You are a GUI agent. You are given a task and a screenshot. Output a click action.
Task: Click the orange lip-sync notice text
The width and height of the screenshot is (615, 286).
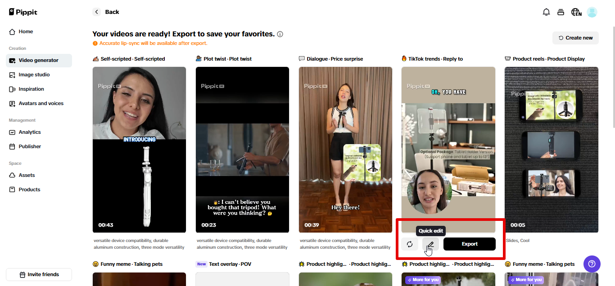[x=153, y=44]
